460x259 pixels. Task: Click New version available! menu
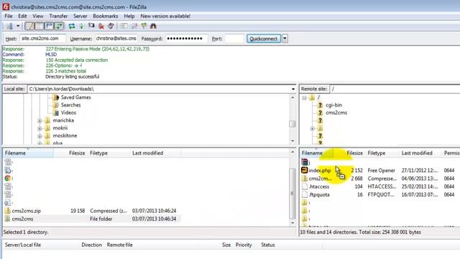165,16
